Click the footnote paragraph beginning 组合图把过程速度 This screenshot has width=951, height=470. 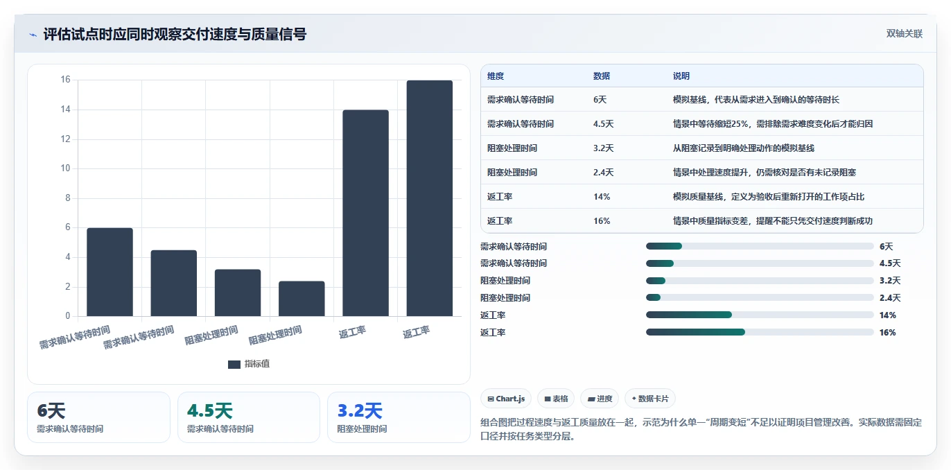coord(701,429)
